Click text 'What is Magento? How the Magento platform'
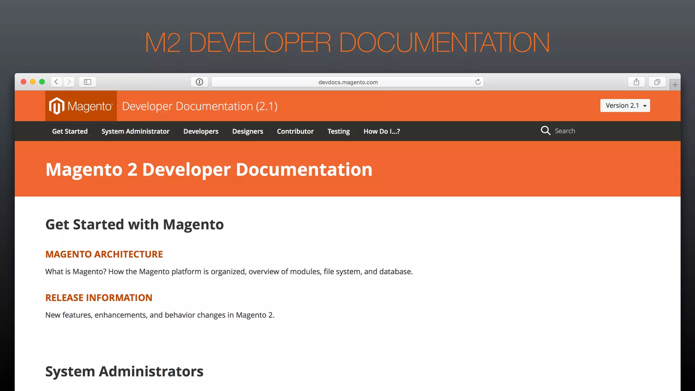Screen dimensions: 695x391 coord(124,272)
